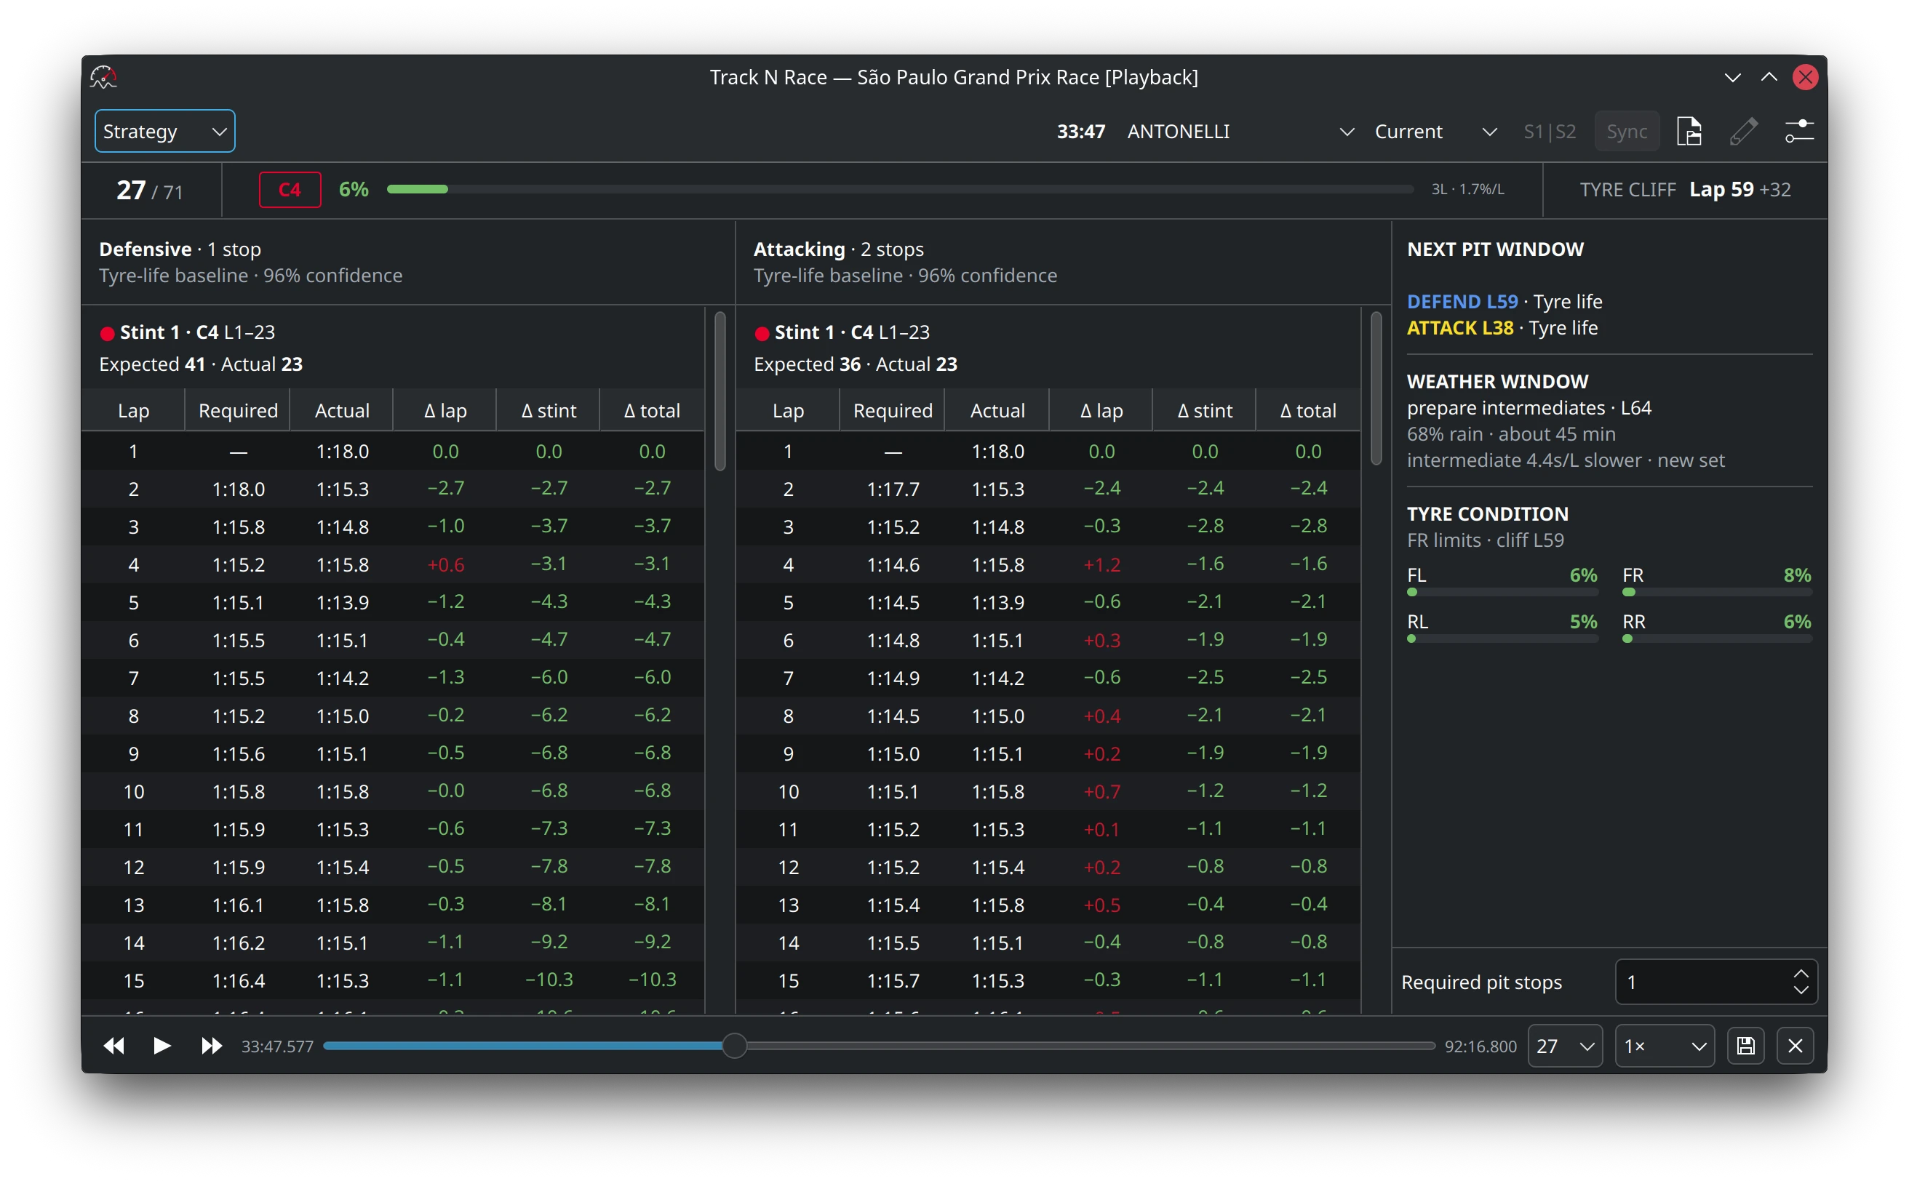Click the Δ total column header in Attacking table
The width and height of the screenshot is (1909, 1181).
coord(1307,411)
